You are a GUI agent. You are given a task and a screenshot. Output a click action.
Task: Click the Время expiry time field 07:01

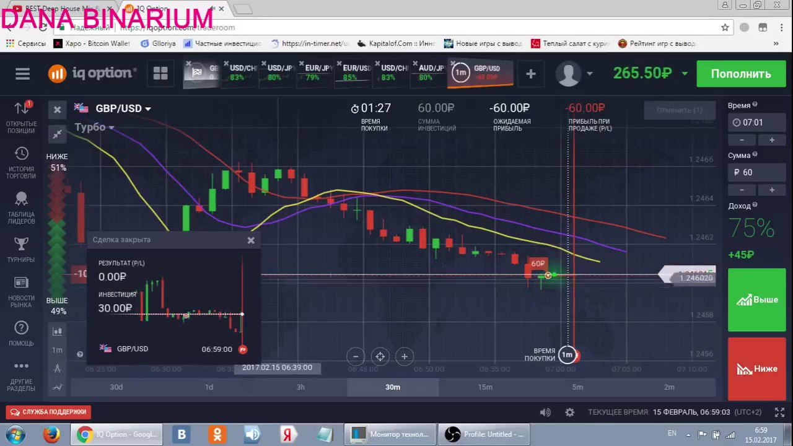(x=756, y=123)
